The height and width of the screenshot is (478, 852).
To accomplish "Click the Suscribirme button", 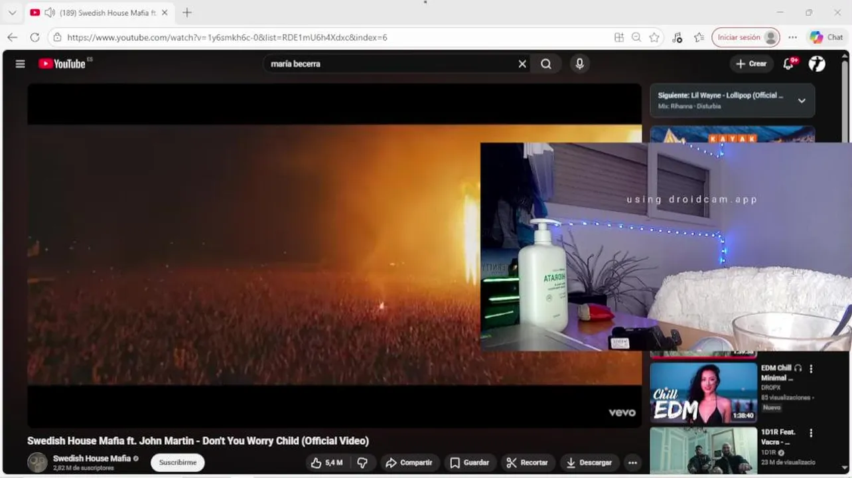I will 178,462.
